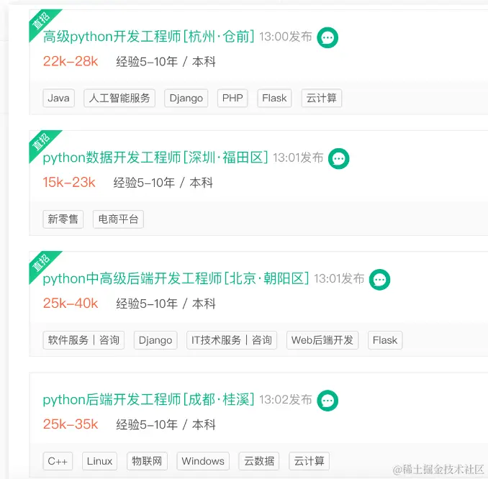Click the Django tag in the Beijing job

pyautogui.click(x=155, y=340)
